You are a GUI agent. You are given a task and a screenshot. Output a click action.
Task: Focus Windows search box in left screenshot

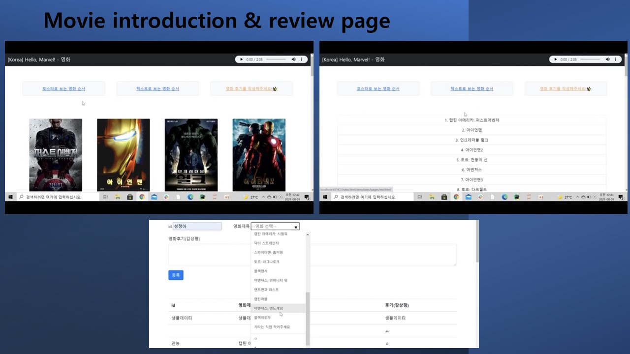click(x=57, y=197)
